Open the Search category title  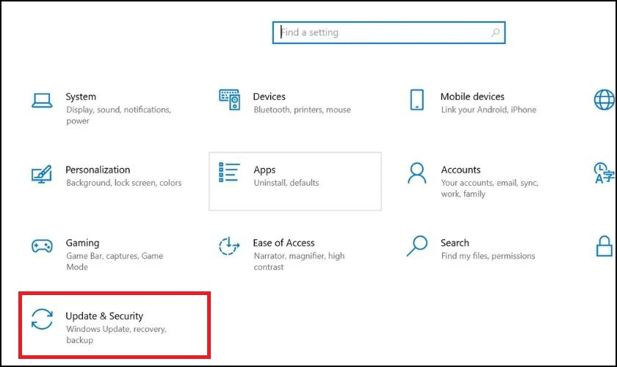pyautogui.click(x=455, y=243)
